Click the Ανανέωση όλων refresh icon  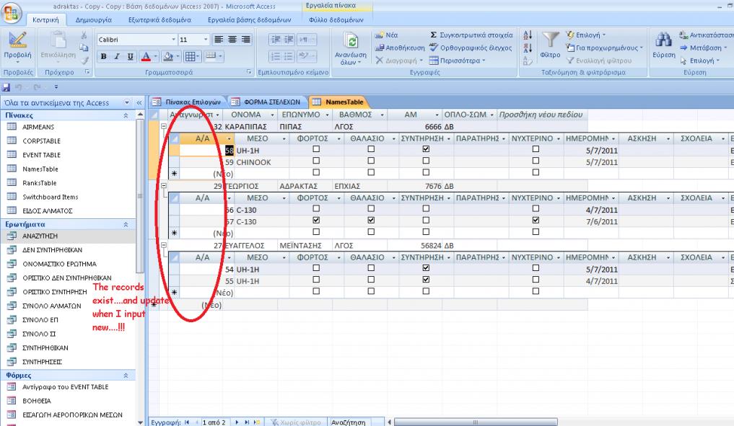tap(351, 41)
